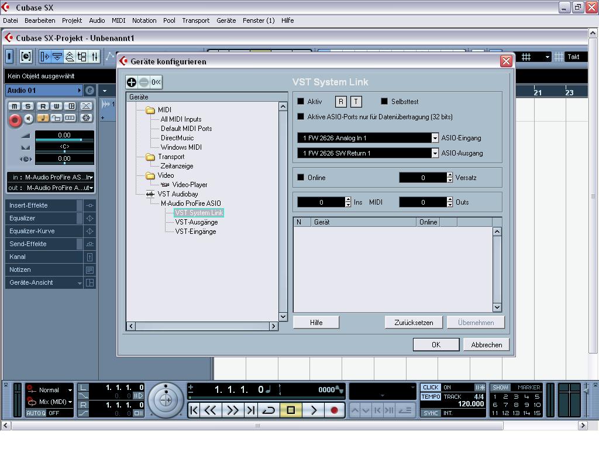Screen dimensions: 599x449
Task: Click the Abbrechen button
Action: tap(486, 345)
